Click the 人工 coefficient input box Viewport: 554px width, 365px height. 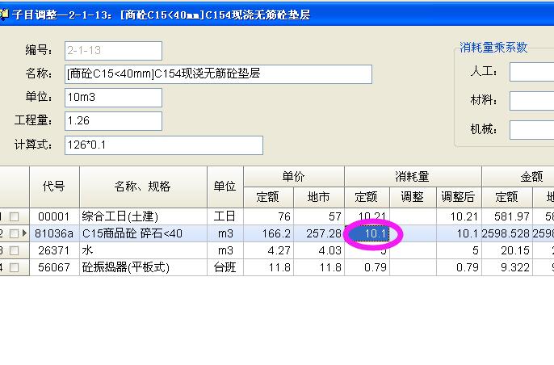531,72
